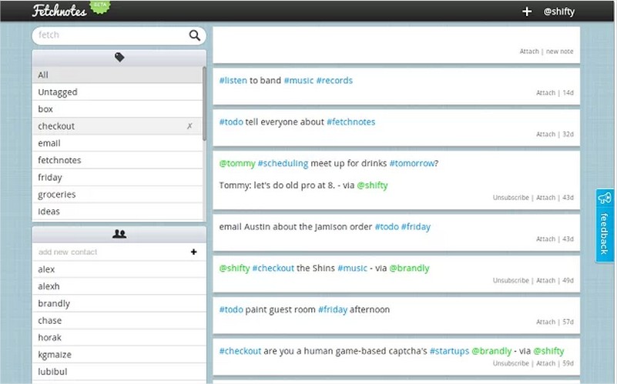Click the #tomorrow hashtag

[412, 163]
